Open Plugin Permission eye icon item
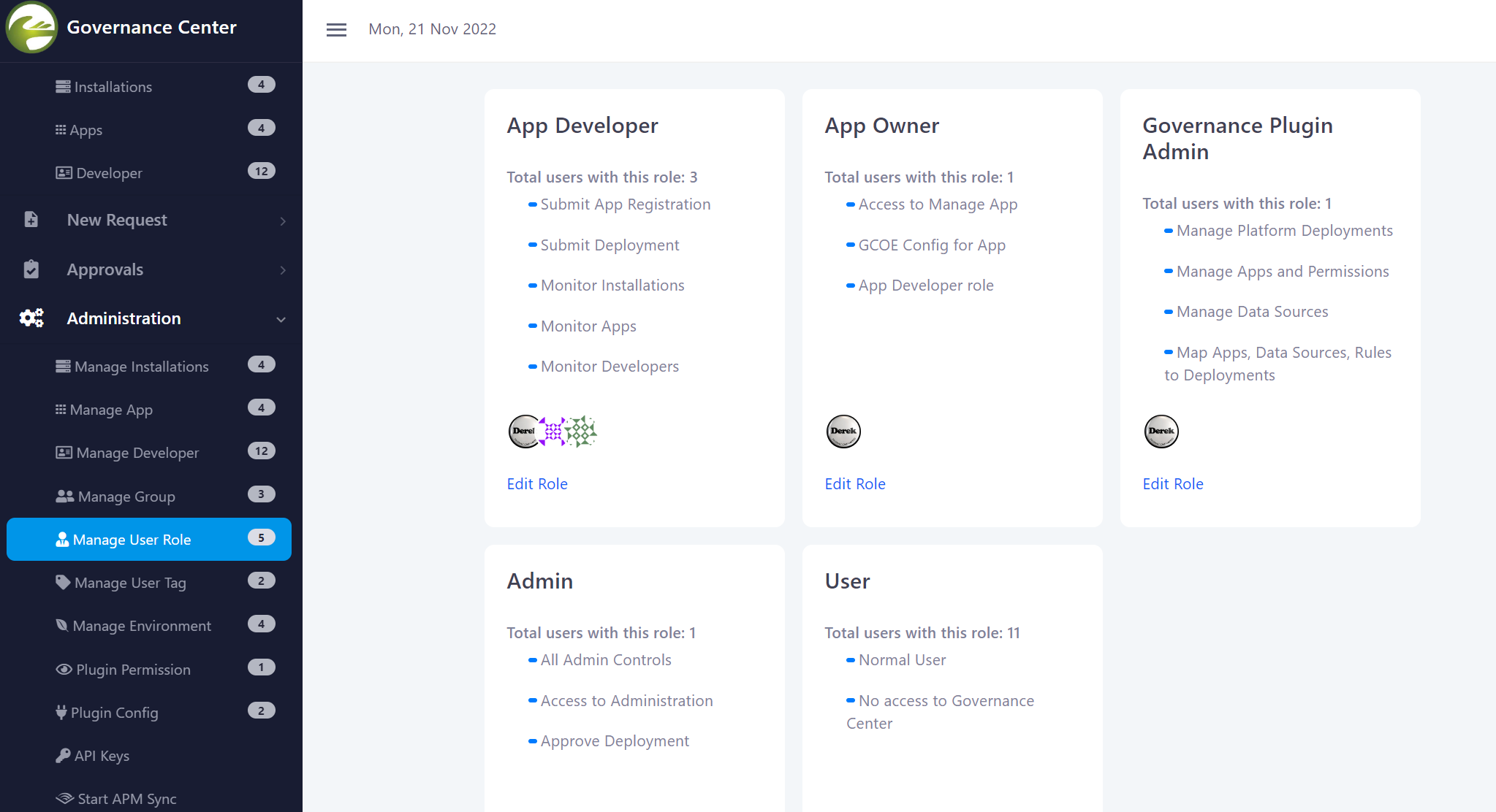The width and height of the screenshot is (1496, 812). [64, 670]
